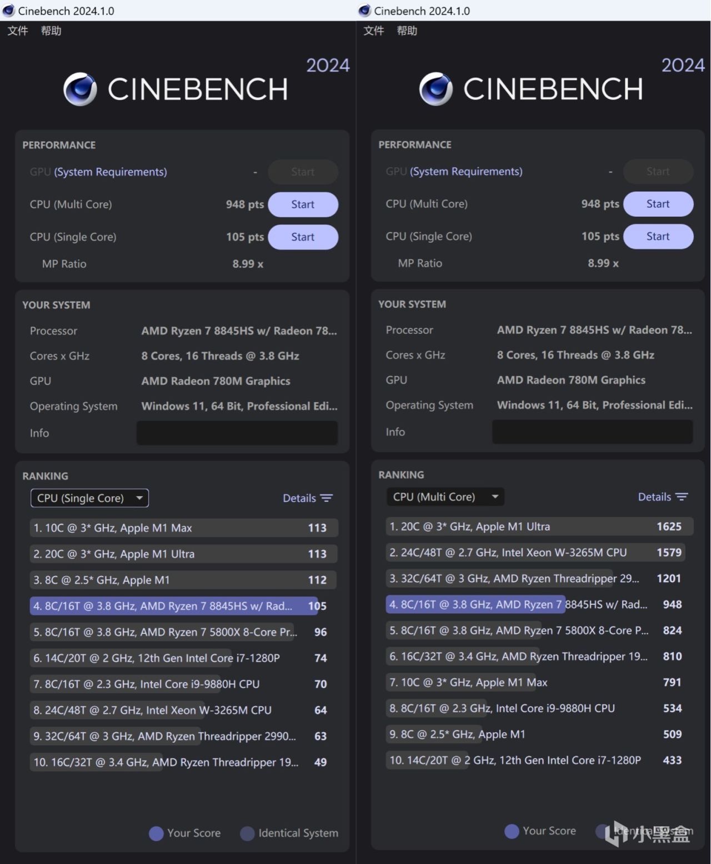Show ranking Details in the left window

[308, 498]
